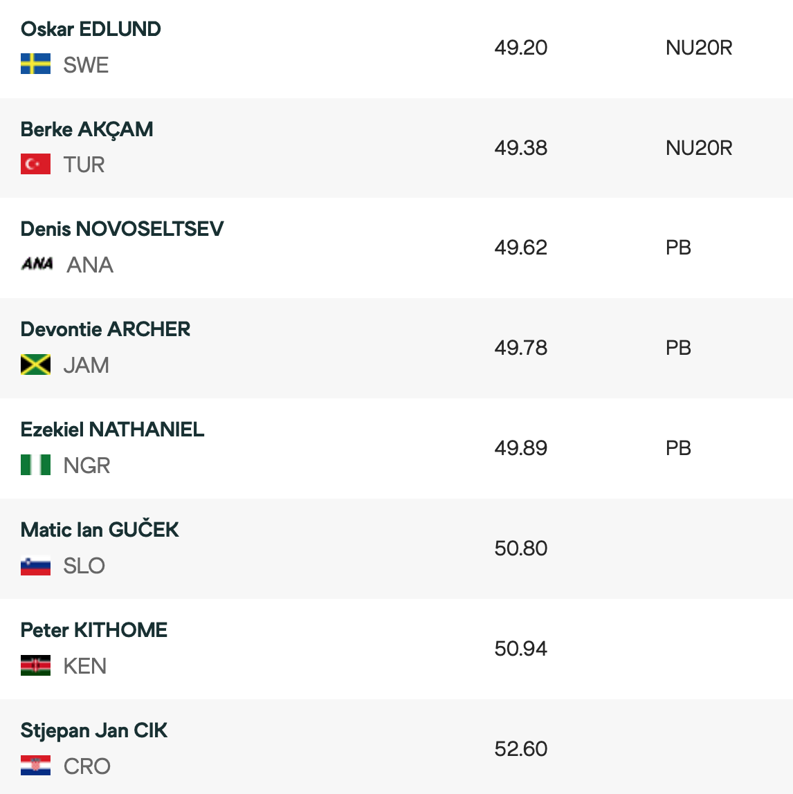793x794 pixels.
Task: Select Denis NOVOSELTSEV name link
Action: [x=122, y=229]
